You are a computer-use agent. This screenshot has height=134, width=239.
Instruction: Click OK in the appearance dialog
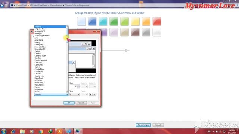point(69,103)
